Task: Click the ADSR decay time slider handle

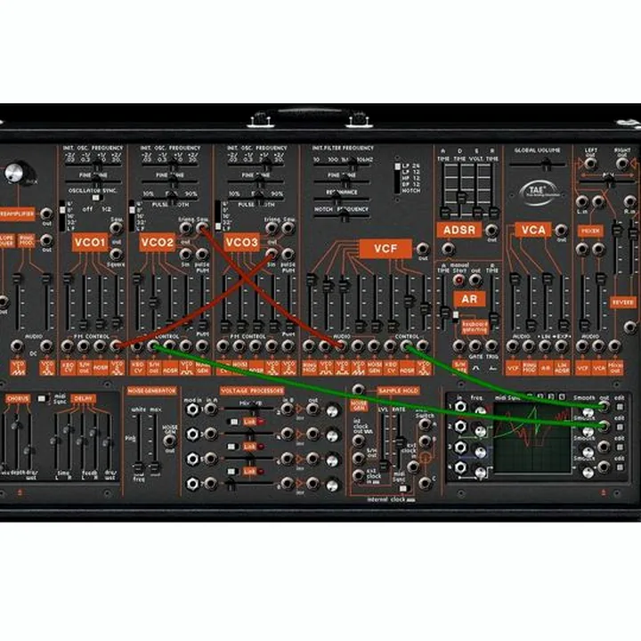Action: click(x=461, y=197)
